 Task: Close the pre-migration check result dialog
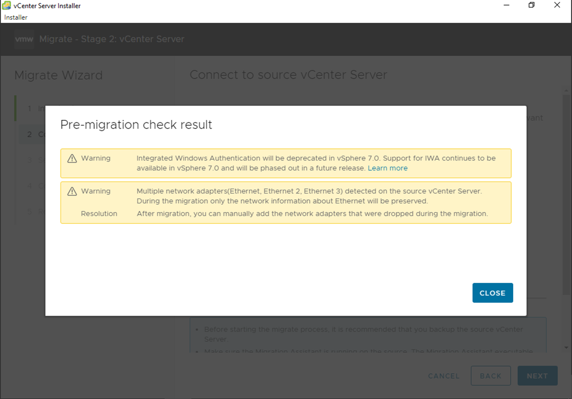coord(492,293)
